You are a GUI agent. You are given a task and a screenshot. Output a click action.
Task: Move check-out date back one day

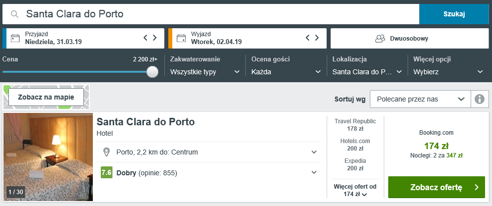click(308, 38)
